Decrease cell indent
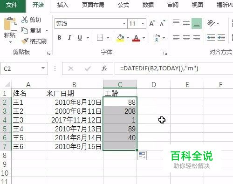This screenshot has width=233, height=184. click(x=211, y=38)
